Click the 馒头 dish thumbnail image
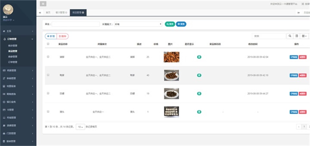 pyautogui.click(x=171, y=112)
